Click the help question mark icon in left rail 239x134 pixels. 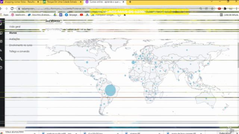coord(1,68)
